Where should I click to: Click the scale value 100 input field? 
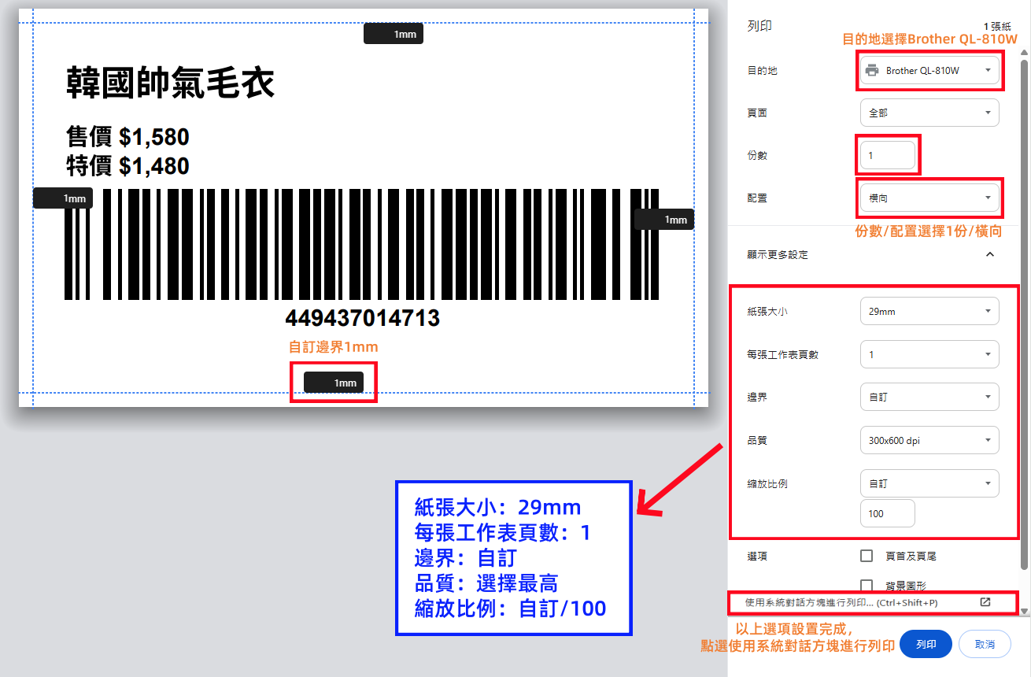888,513
